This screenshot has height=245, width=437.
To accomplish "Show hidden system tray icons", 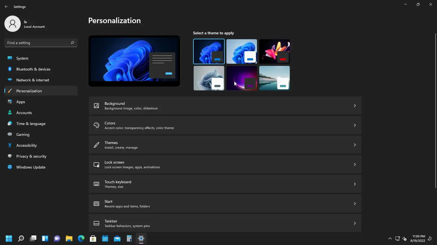I will (x=390, y=238).
